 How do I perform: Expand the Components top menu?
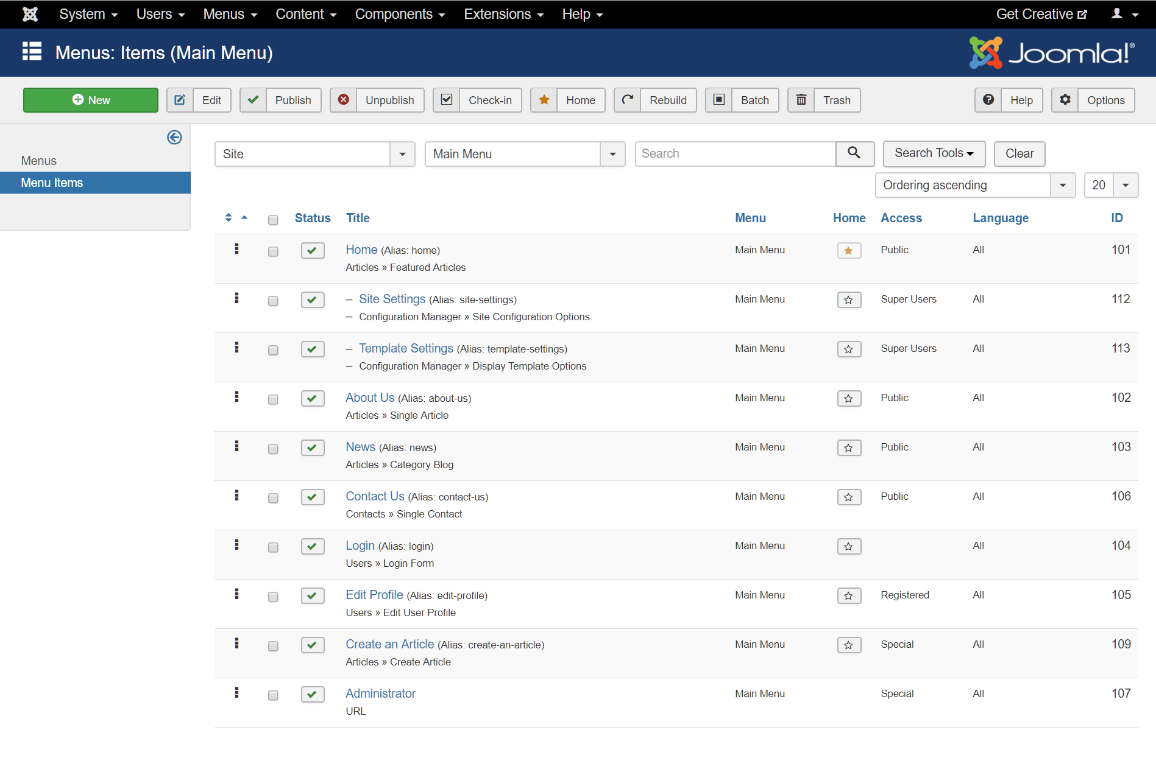[400, 14]
